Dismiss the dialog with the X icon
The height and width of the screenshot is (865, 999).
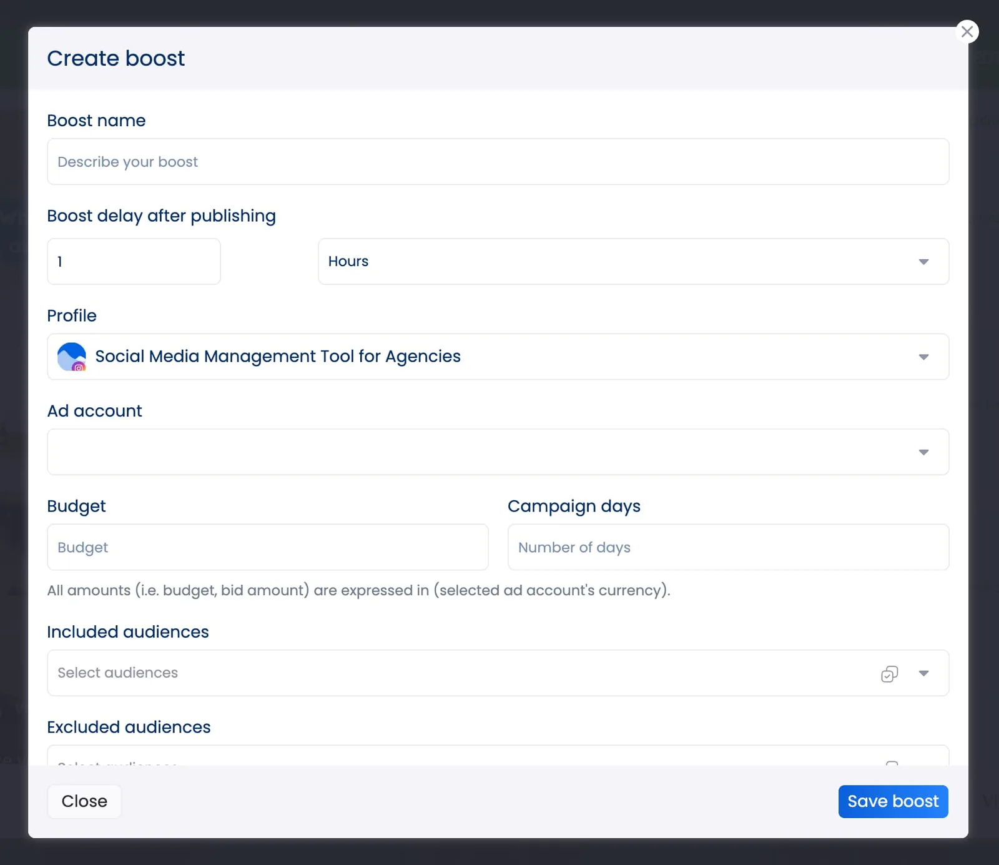[967, 31]
